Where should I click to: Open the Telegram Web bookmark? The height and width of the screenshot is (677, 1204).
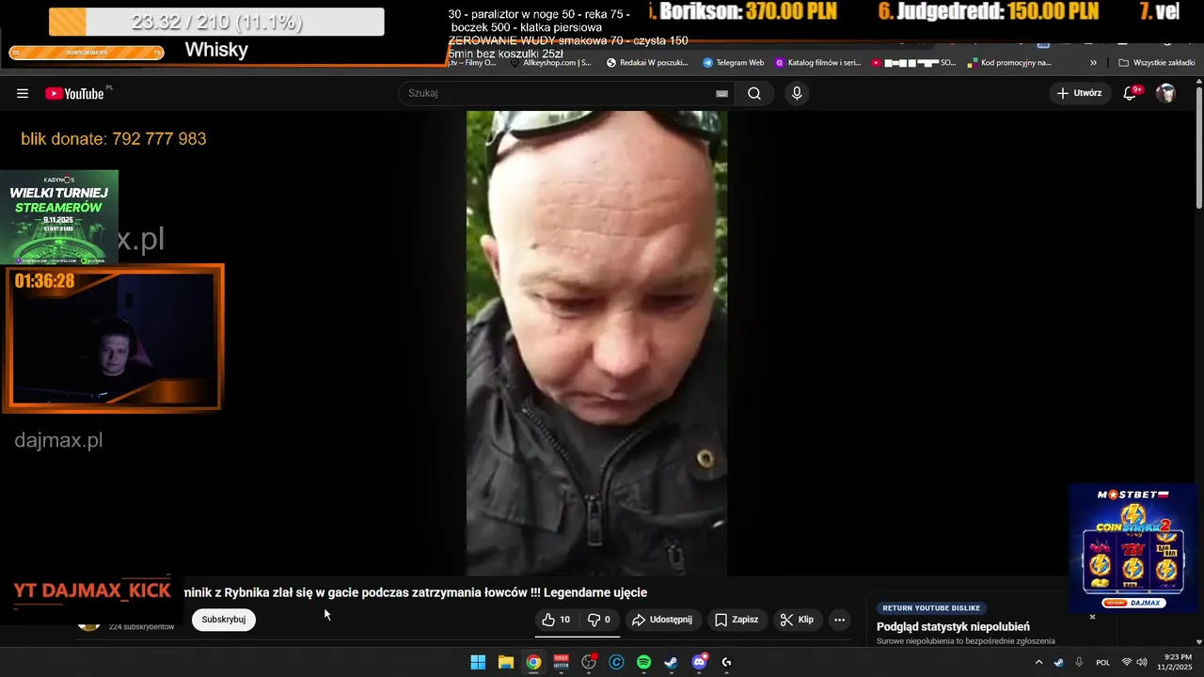(734, 63)
